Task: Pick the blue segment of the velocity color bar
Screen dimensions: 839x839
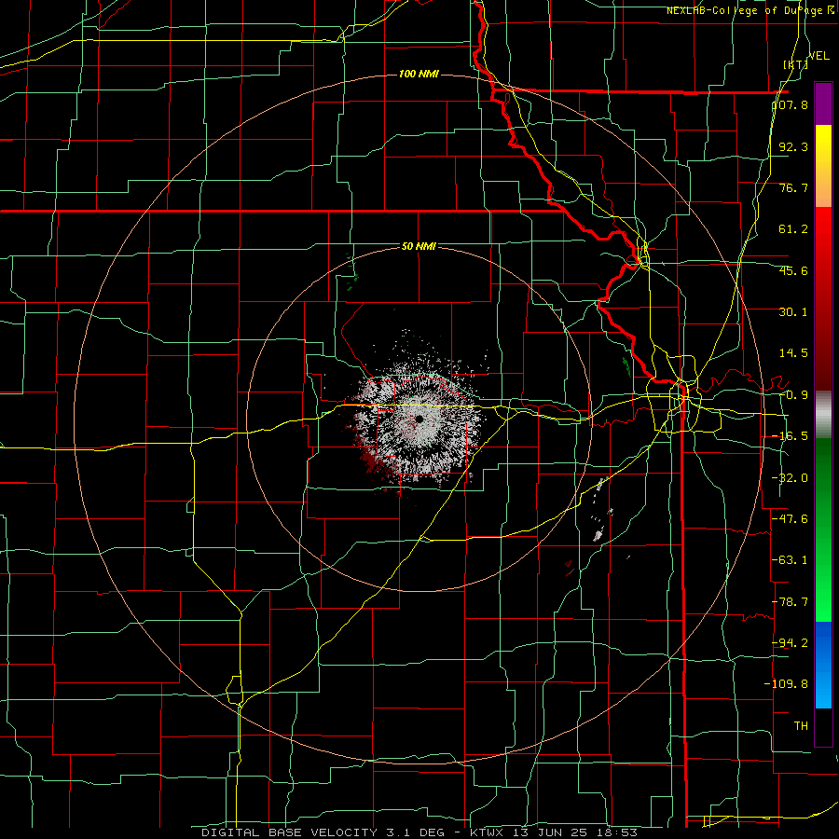Action: click(x=823, y=665)
